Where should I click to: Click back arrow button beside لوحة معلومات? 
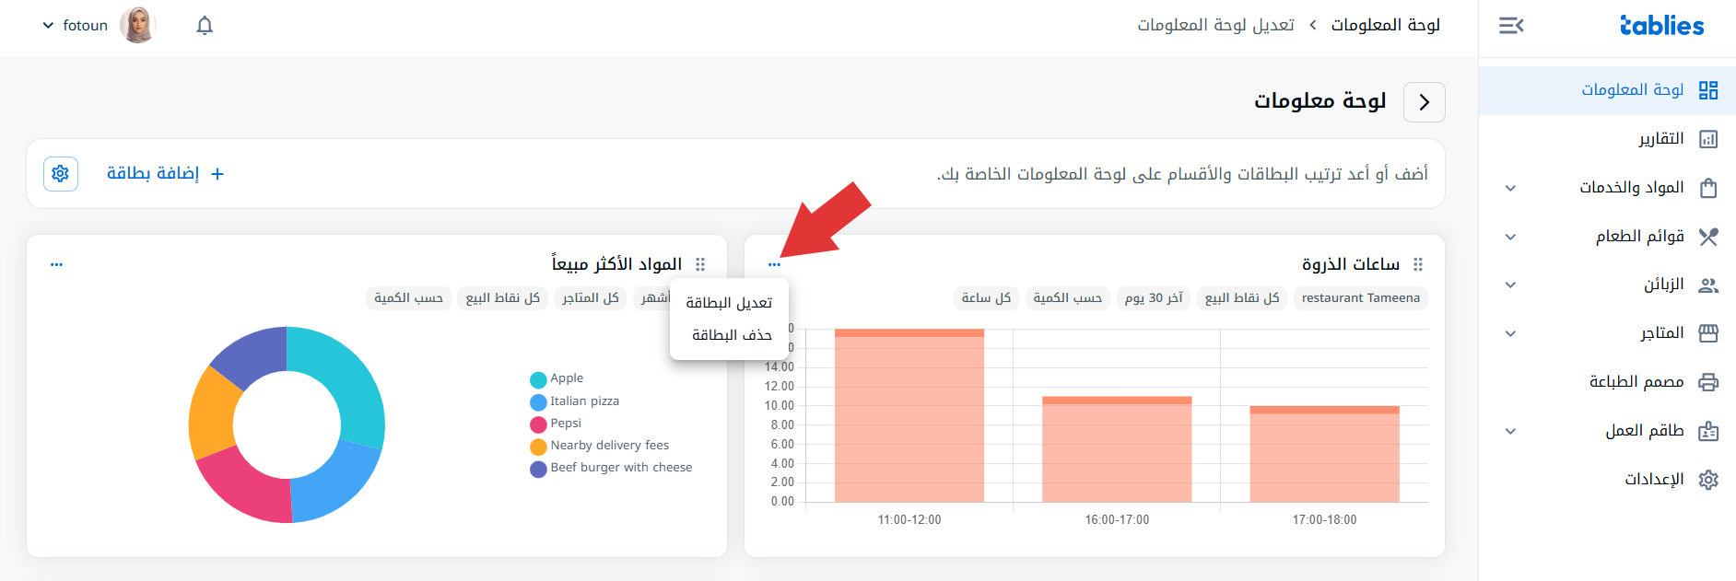pyautogui.click(x=1425, y=101)
